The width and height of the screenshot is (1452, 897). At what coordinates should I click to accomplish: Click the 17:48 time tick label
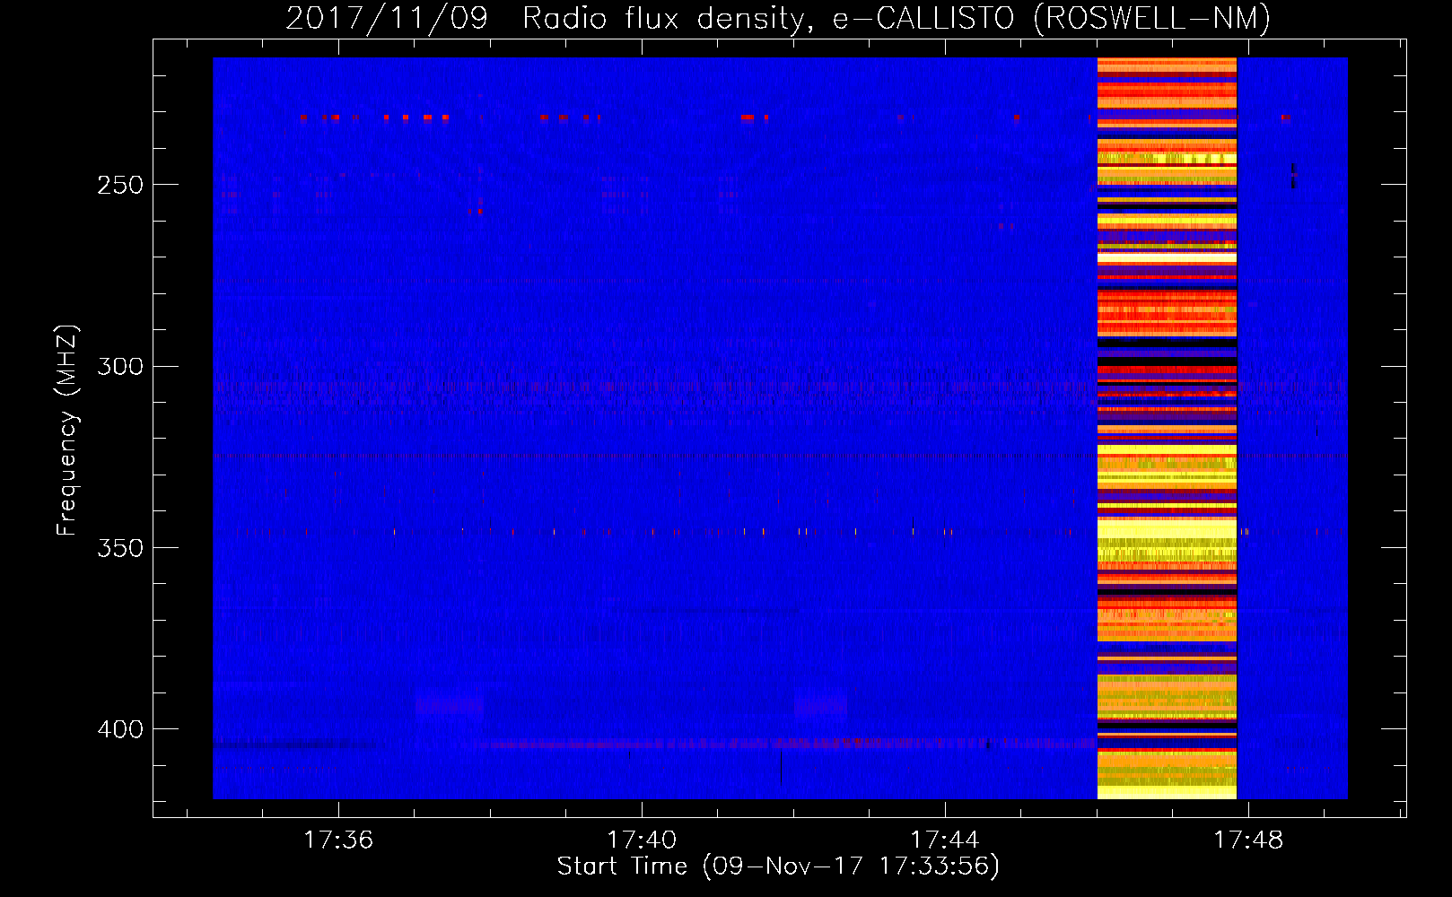pyautogui.click(x=1248, y=840)
